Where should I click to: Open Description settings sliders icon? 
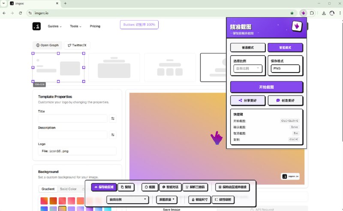pos(113,135)
